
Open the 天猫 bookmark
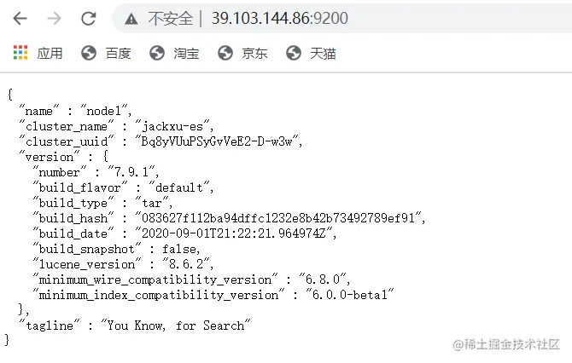click(323, 54)
